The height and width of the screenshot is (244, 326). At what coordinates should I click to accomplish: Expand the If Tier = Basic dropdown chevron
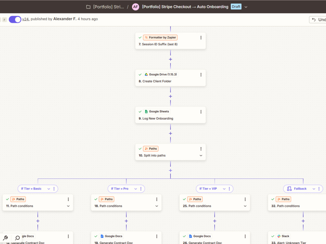(49, 189)
